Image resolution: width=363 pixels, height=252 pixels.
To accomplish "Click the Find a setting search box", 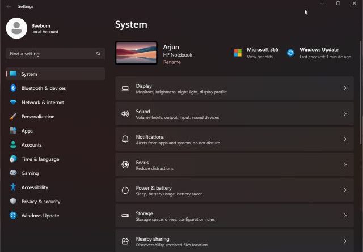I will click(56, 54).
